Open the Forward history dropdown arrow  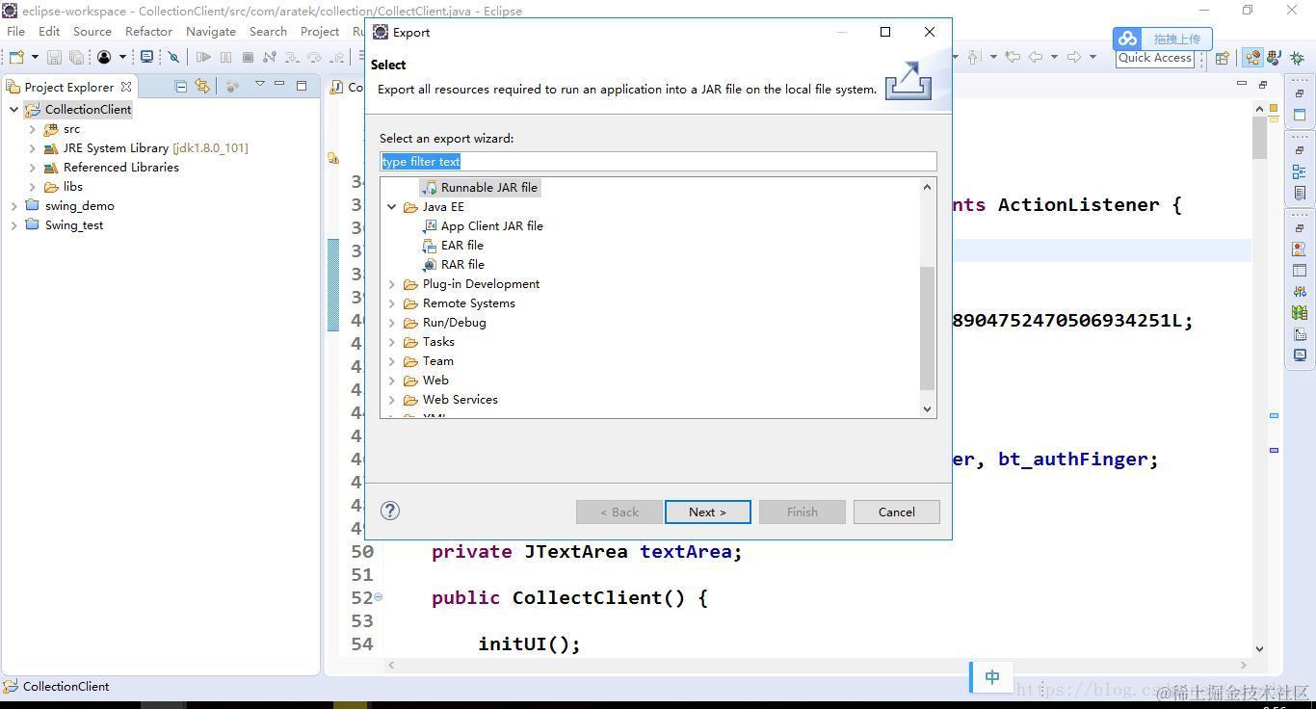(1092, 57)
